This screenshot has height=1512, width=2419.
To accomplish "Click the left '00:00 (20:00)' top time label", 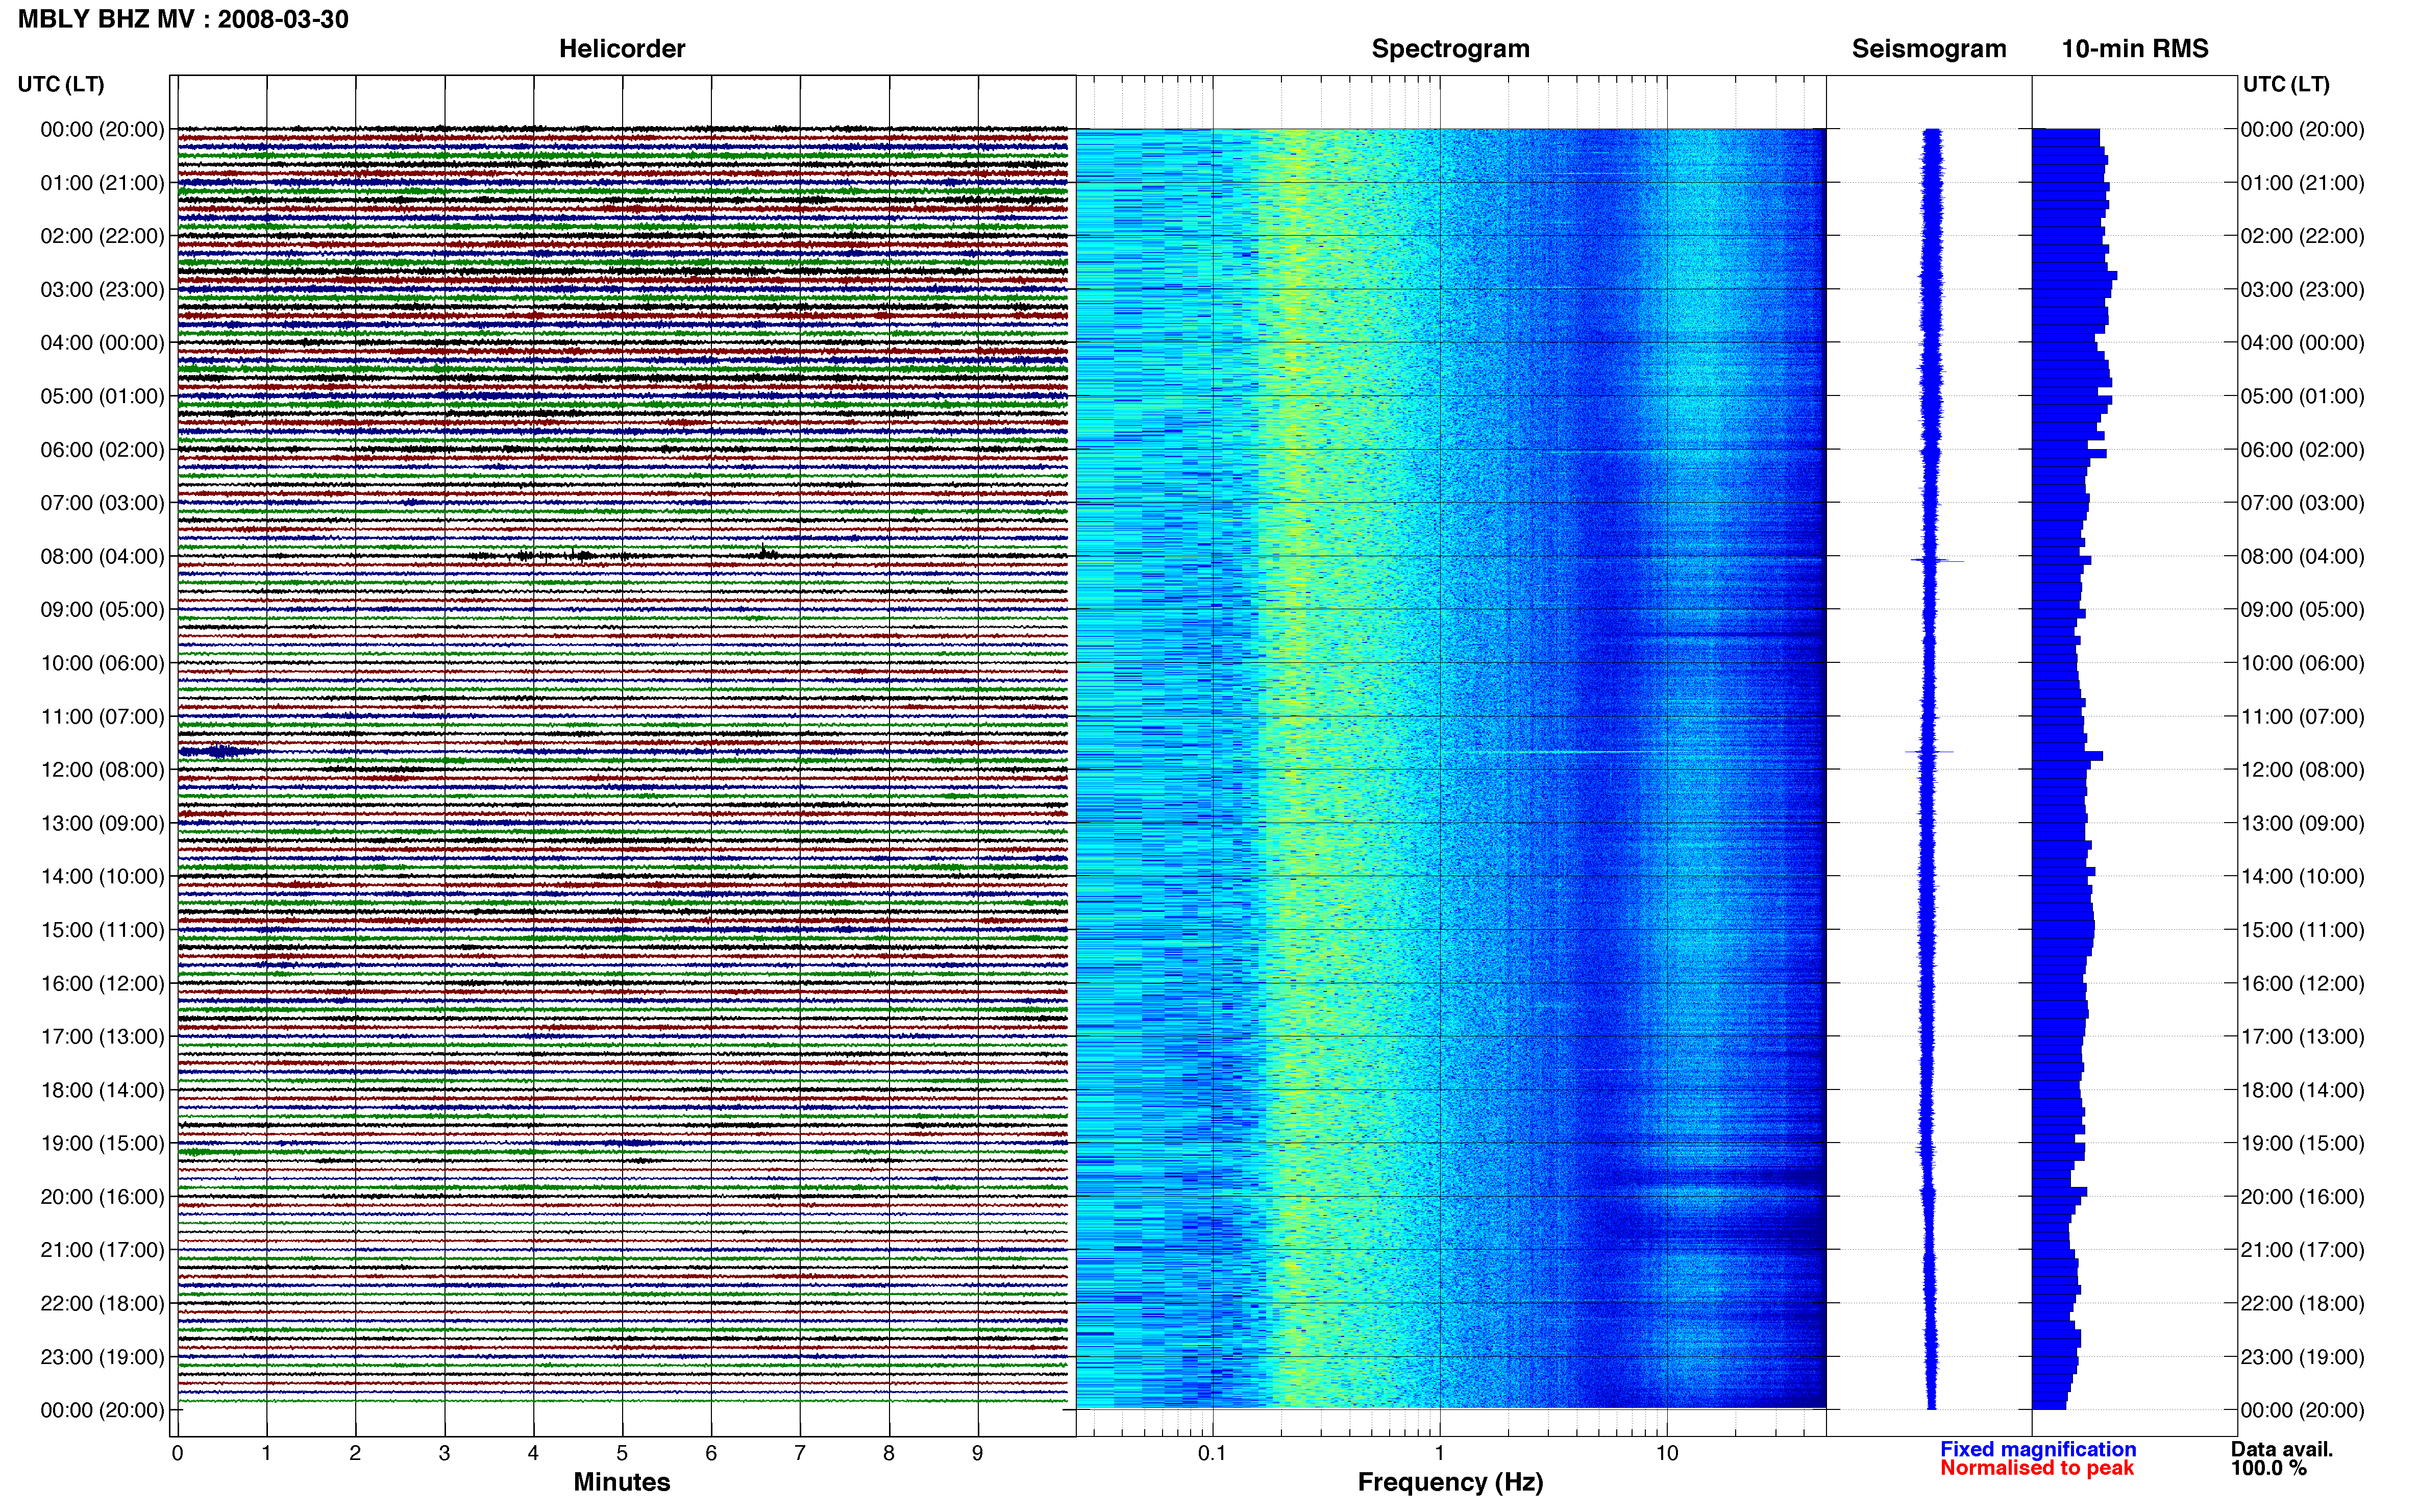I will pyautogui.click(x=102, y=129).
